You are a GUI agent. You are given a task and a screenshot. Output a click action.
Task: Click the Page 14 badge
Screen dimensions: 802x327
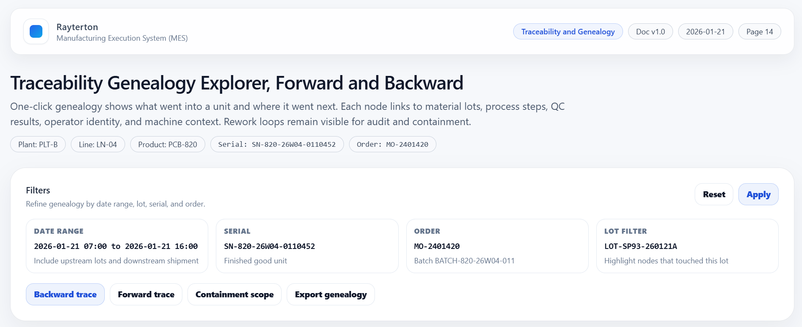coord(759,32)
